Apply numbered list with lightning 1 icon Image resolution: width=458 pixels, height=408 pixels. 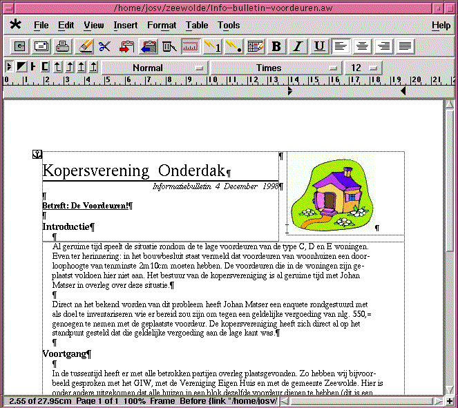212,46
